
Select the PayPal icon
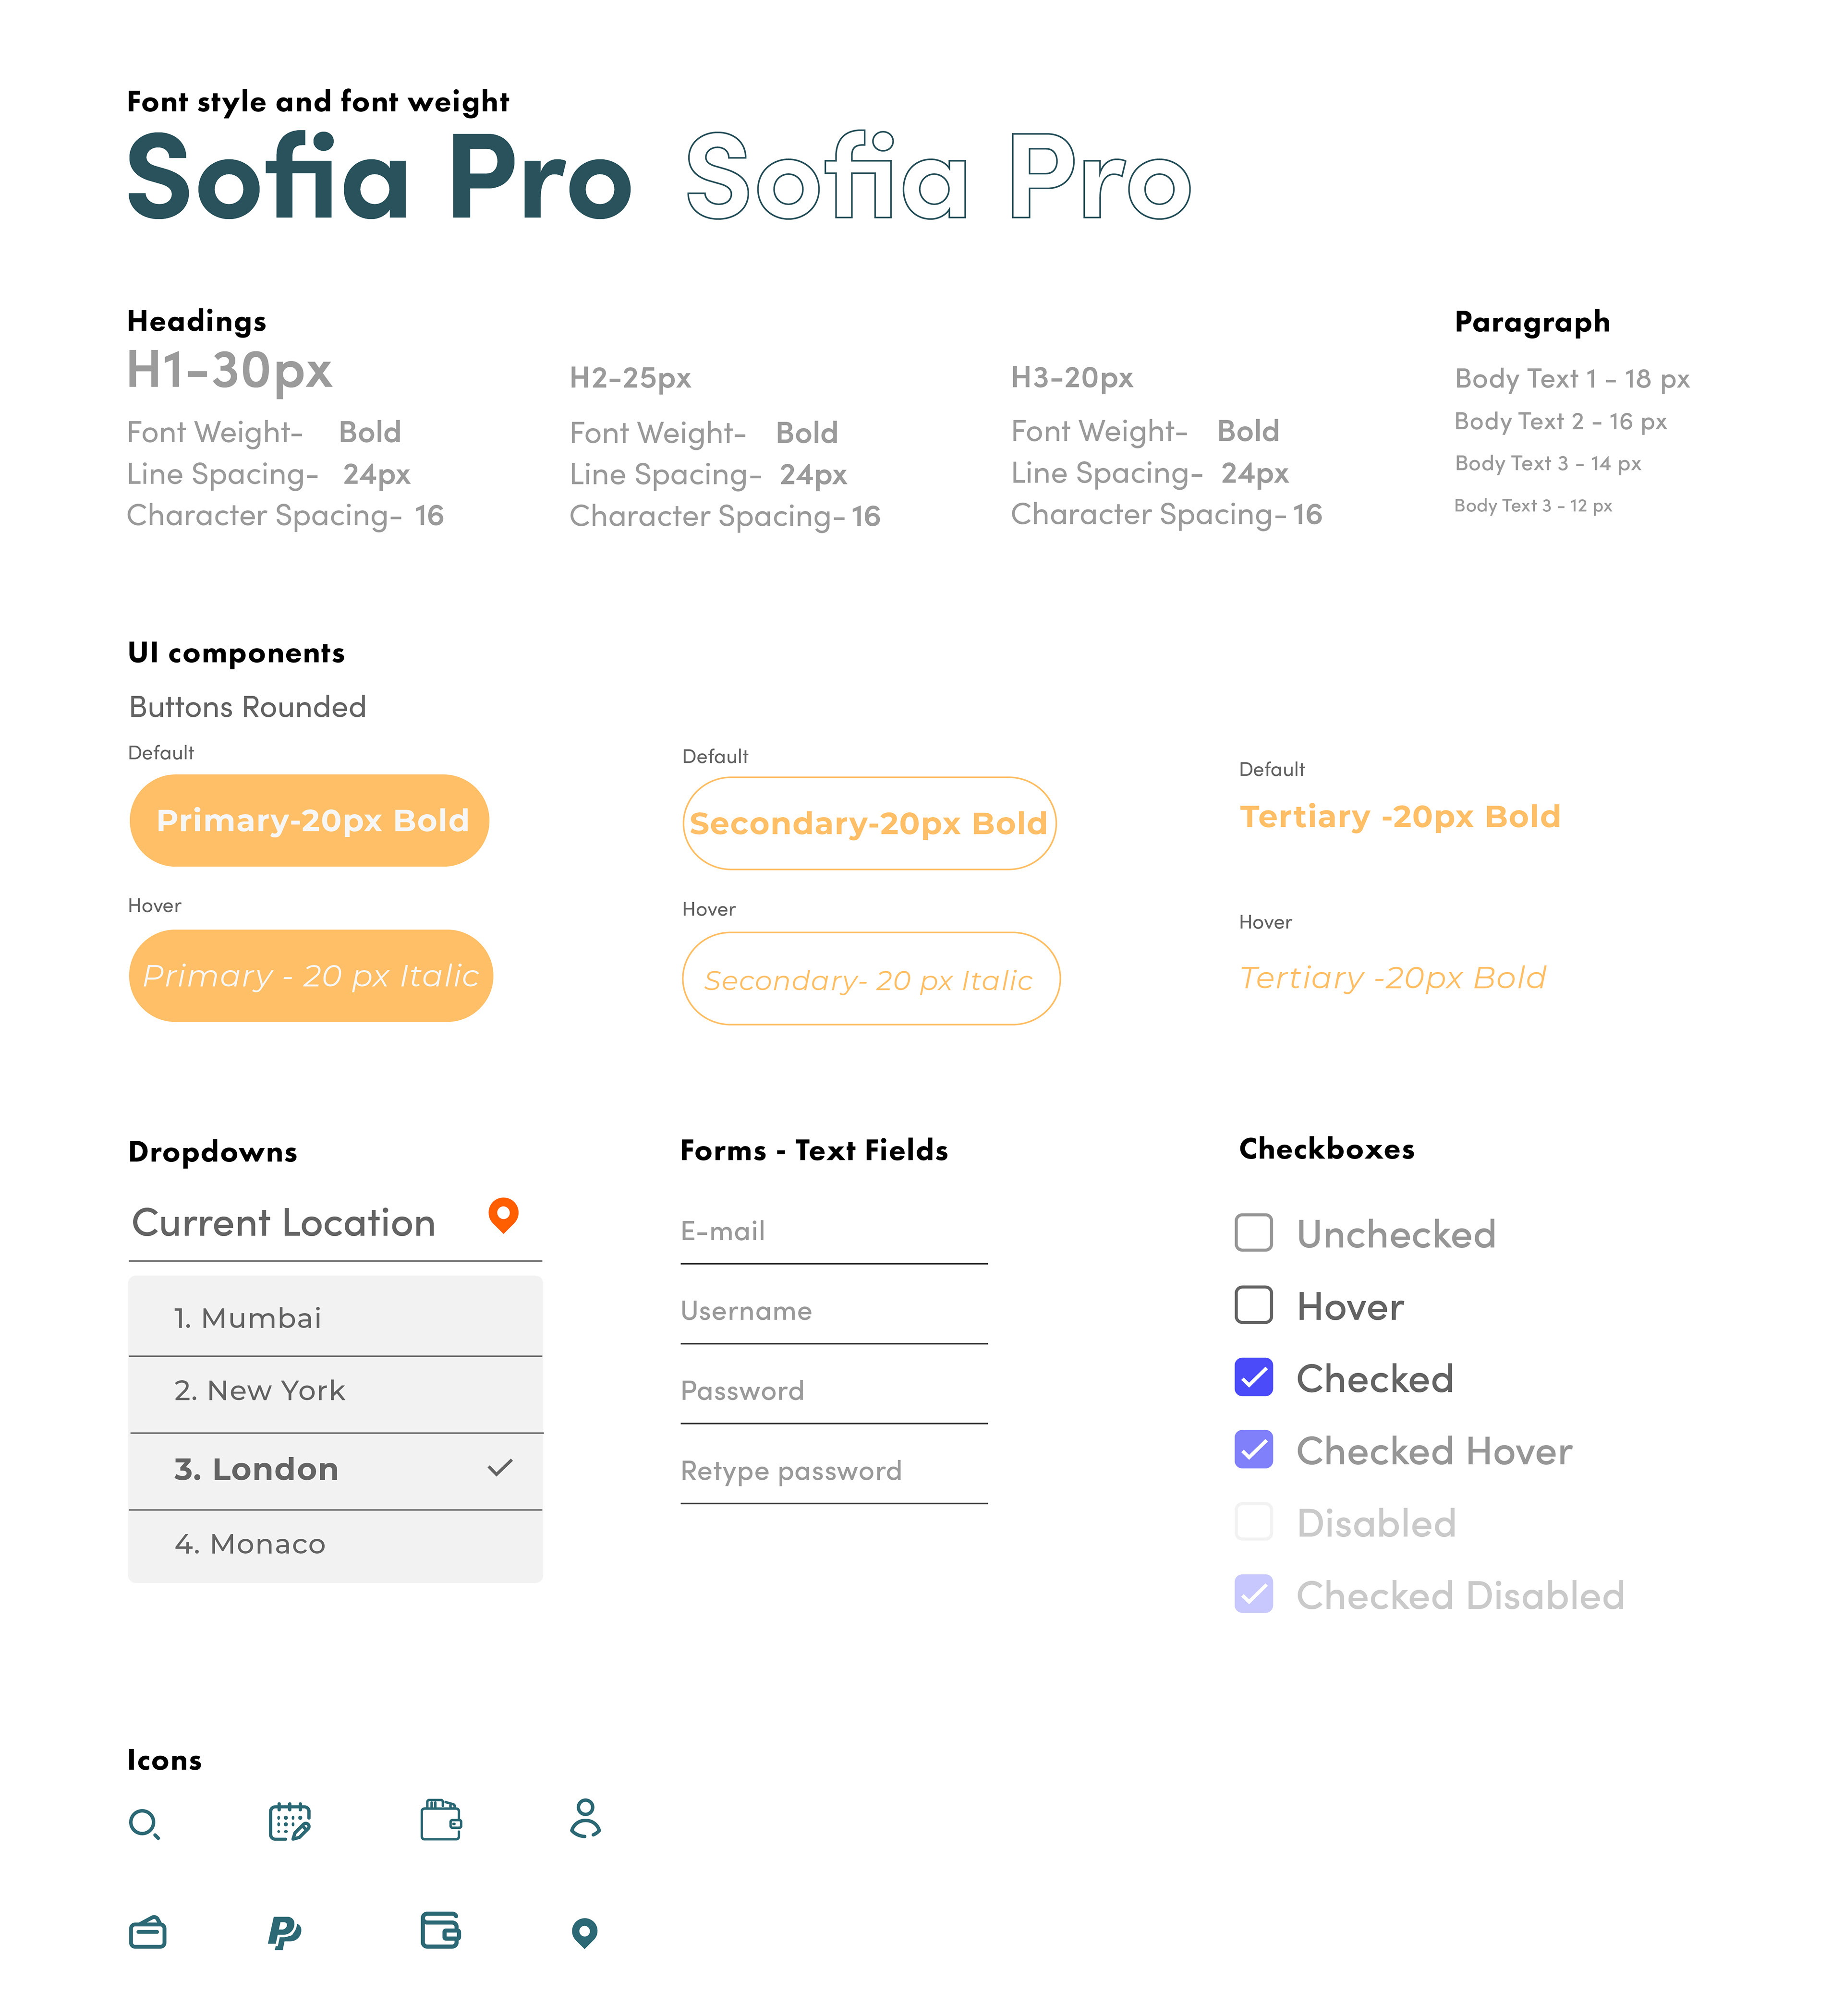coord(285,1932)
